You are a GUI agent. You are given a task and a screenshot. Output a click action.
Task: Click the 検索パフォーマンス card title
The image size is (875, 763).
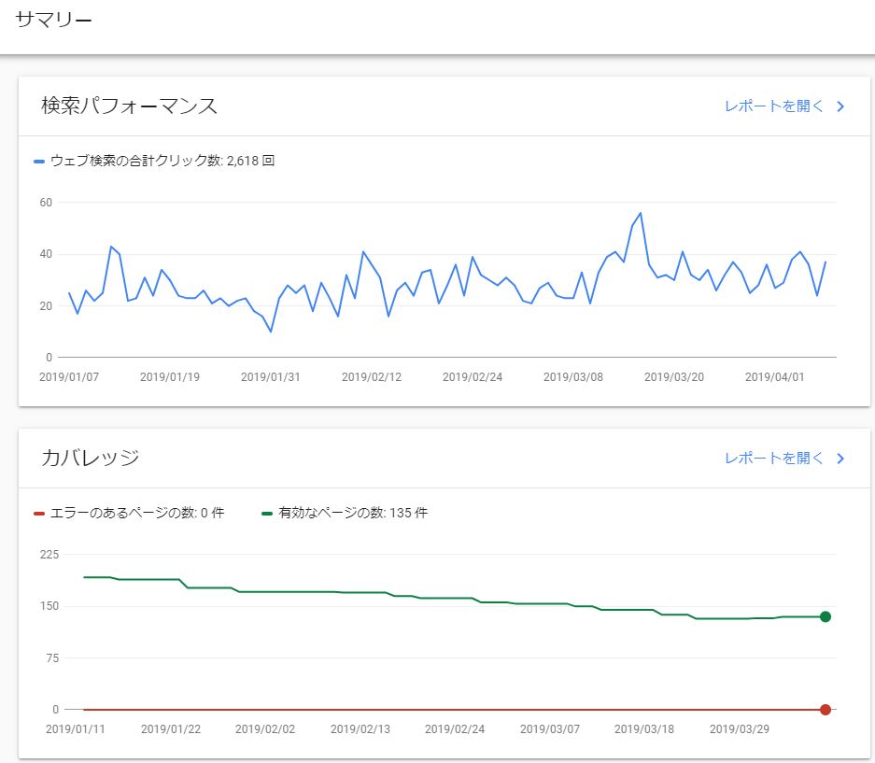click(129, 106)
